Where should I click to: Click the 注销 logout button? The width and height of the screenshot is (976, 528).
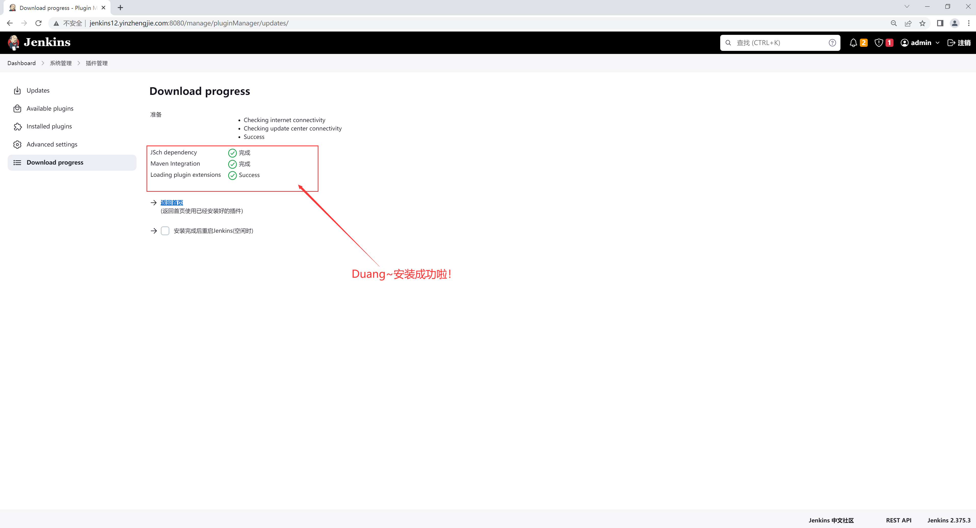pyautogui.click(x=959, y=43)
